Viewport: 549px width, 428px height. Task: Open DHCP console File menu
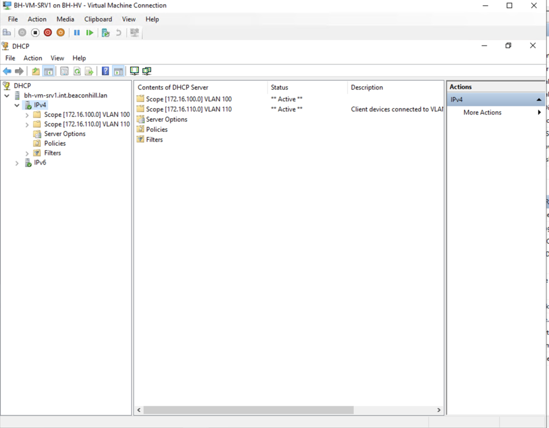coord(10,58)
